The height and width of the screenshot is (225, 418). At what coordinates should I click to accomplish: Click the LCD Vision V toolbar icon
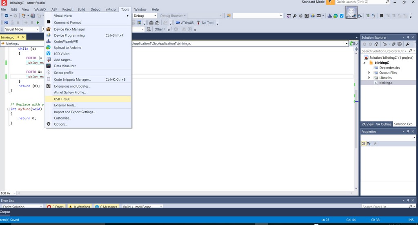click(342, 16)
